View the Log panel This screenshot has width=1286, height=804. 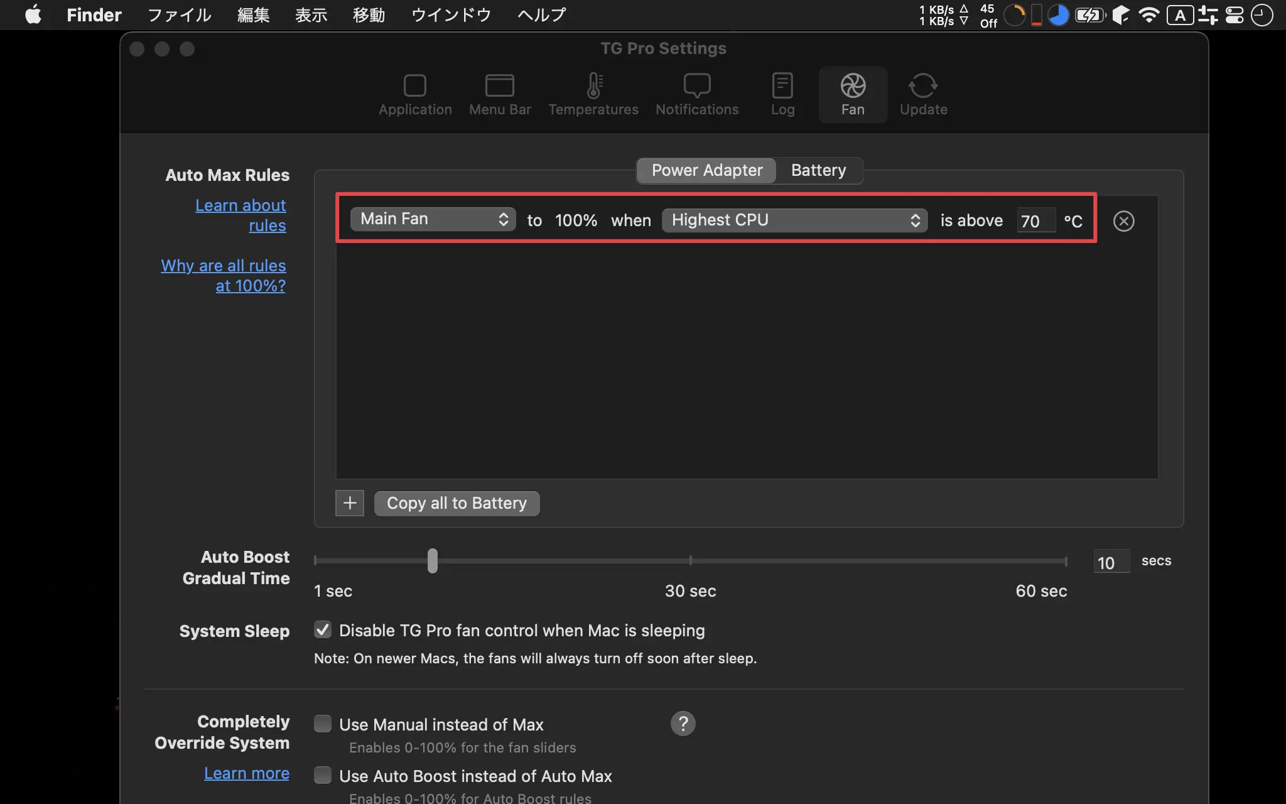coord(782,94)
